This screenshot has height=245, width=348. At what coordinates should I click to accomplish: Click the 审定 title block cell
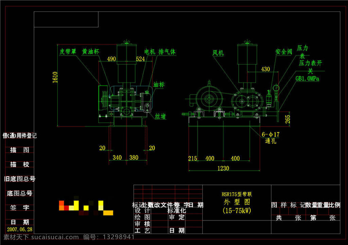[x=177, y=217]
